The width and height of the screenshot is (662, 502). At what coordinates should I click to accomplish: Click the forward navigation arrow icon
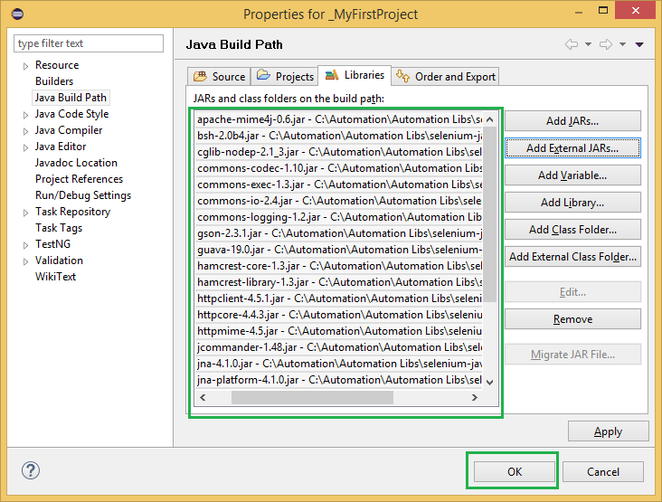coord(606,44)
